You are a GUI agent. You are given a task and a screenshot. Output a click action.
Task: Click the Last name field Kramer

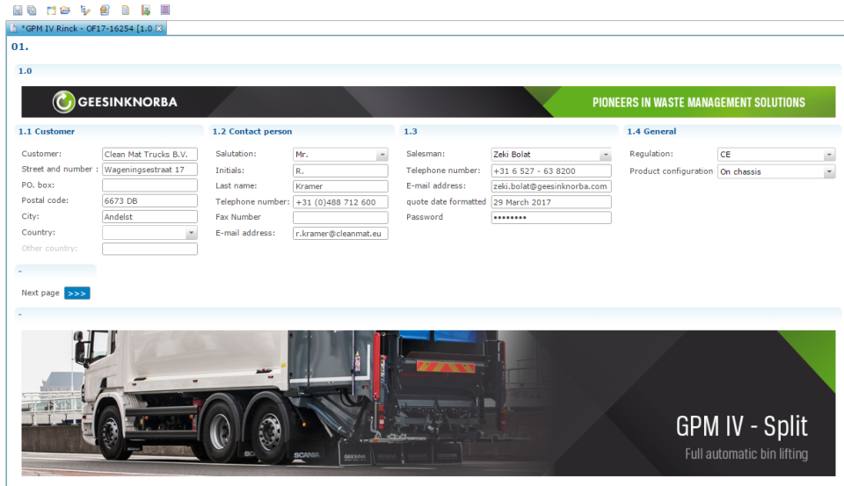[x=340, y=186]
